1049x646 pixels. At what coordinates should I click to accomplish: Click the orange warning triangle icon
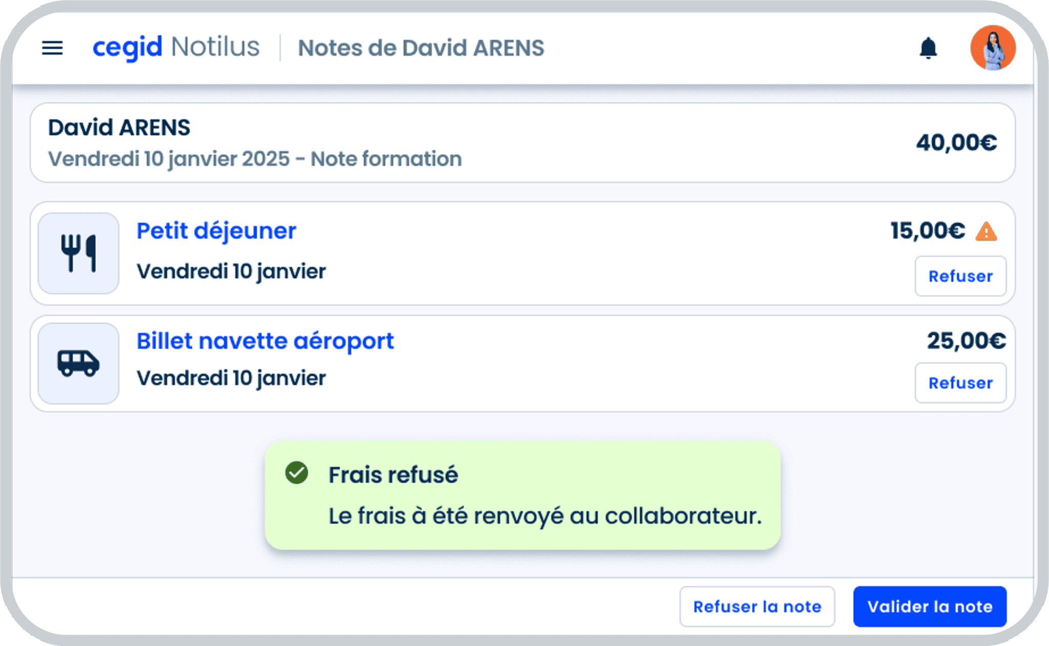tap(986, 232)
